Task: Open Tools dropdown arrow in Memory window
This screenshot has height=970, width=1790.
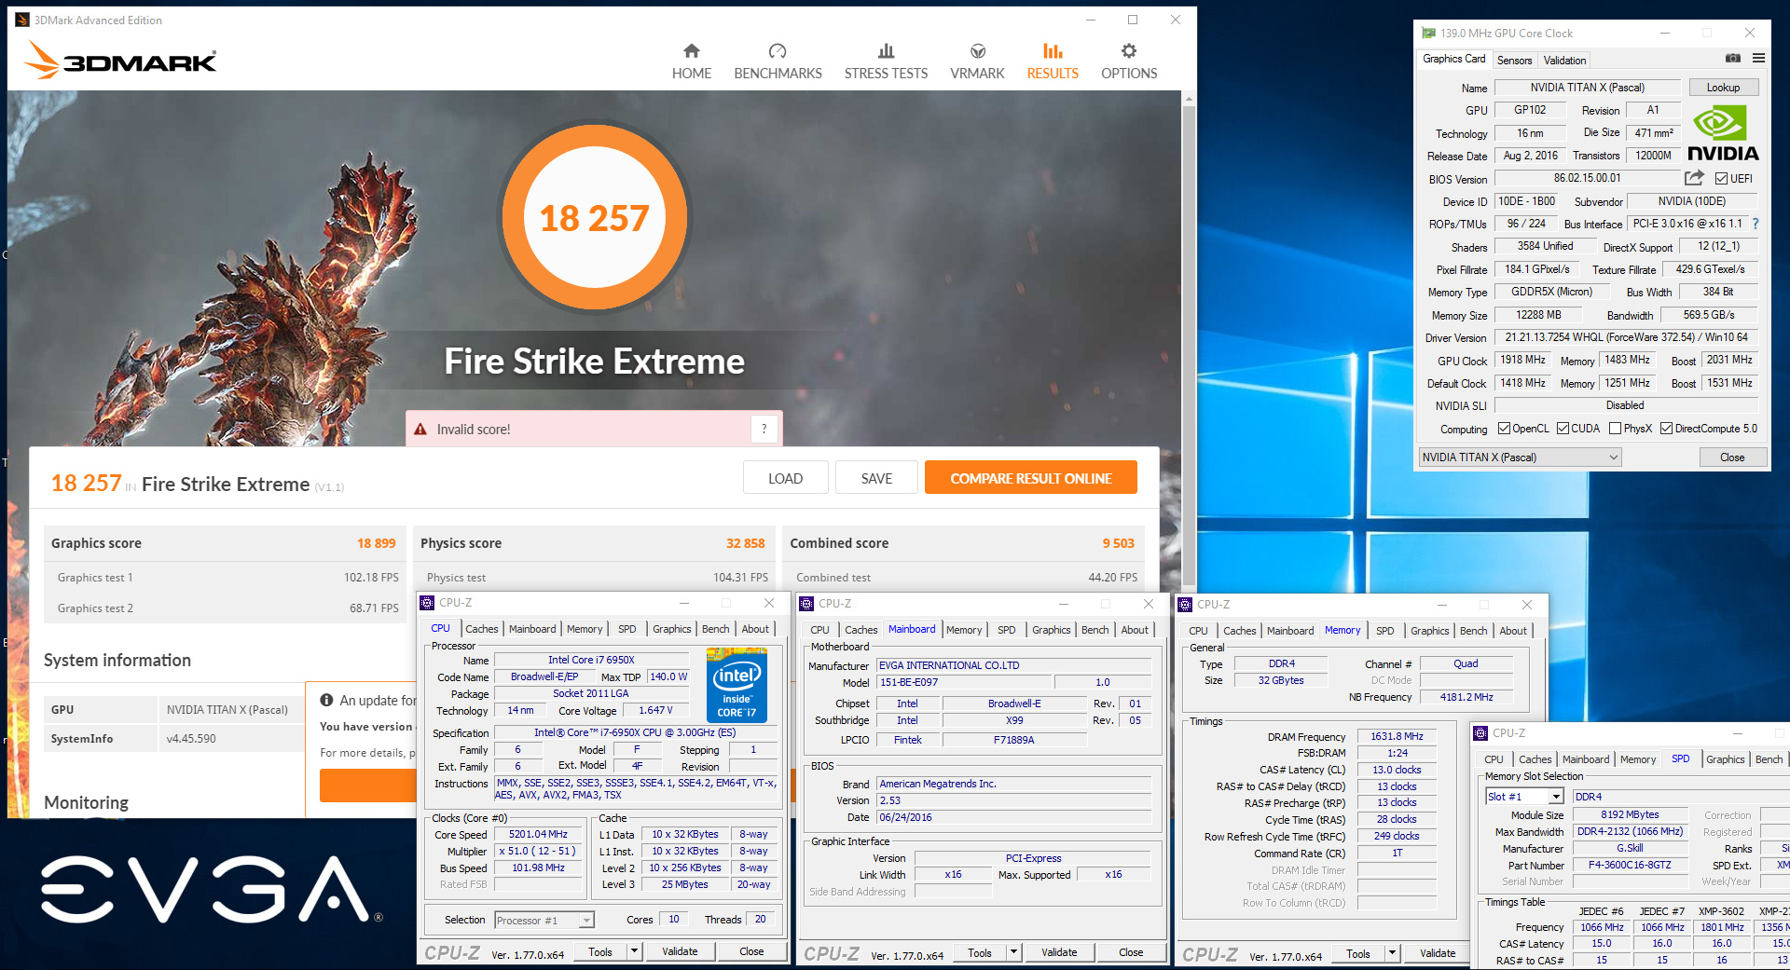Action: [x=1392, y=953]
